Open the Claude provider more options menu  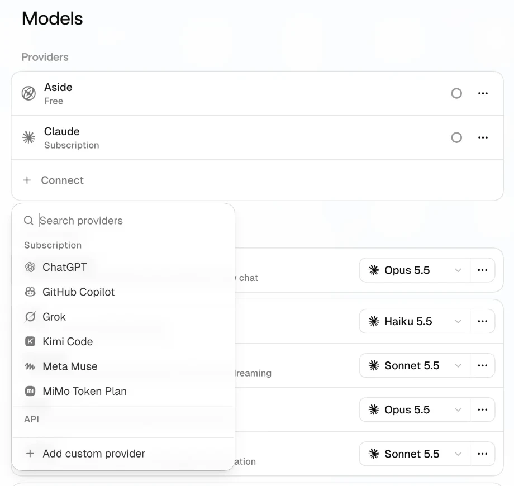[483, 137]
